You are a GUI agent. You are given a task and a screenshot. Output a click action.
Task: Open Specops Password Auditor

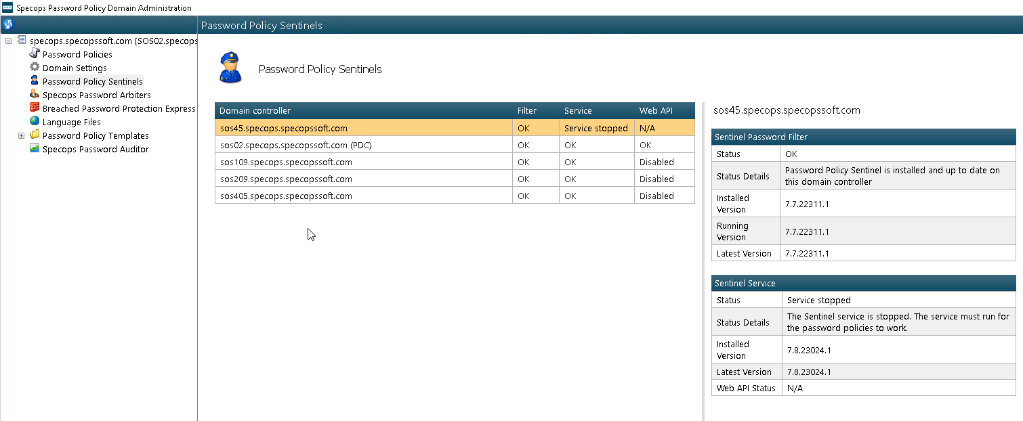coord(96,149)
